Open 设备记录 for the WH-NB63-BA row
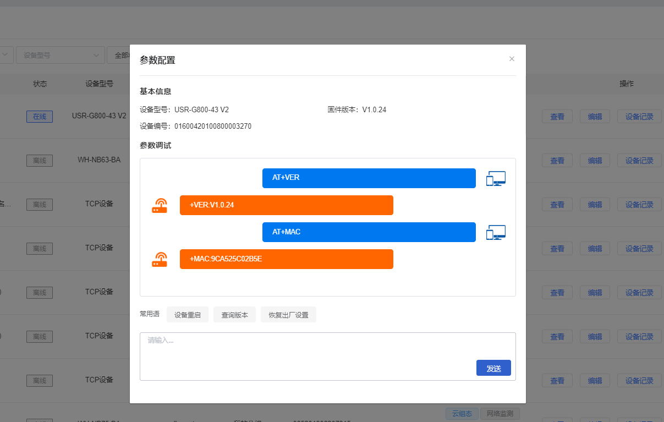The height and width of the screenshot is (422, 664). [639, 161]
